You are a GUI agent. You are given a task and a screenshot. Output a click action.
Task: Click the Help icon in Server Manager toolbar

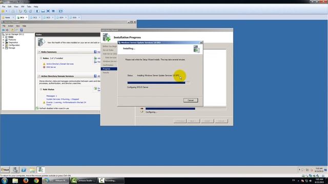pos(22,30)
